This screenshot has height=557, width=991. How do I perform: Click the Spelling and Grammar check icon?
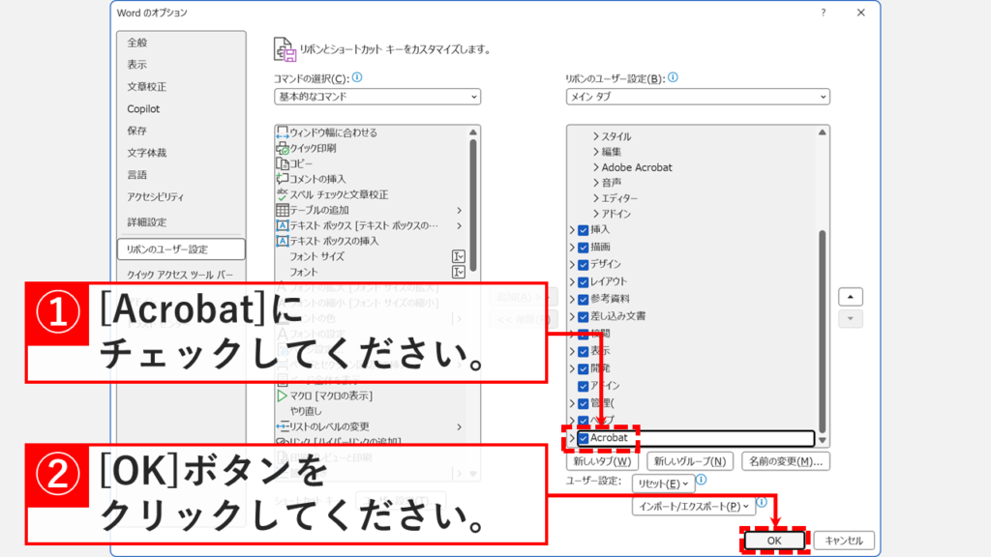[x=282, y=194]
